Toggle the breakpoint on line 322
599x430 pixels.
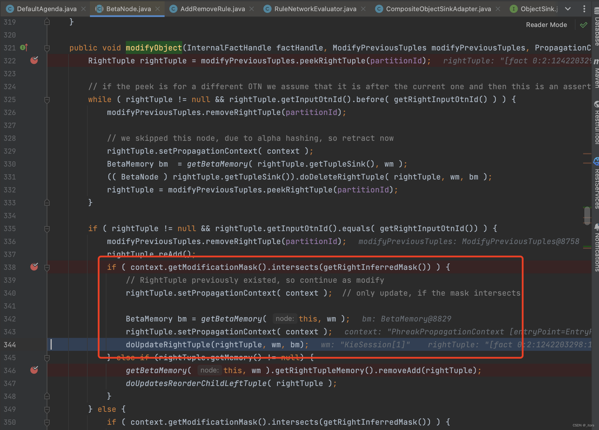[34, 60]
